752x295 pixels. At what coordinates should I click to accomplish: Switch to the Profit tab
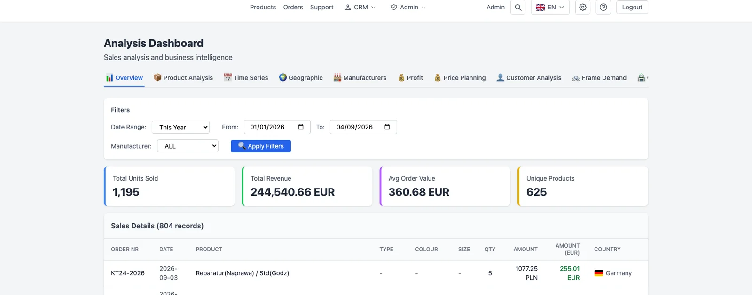(411, 78)
